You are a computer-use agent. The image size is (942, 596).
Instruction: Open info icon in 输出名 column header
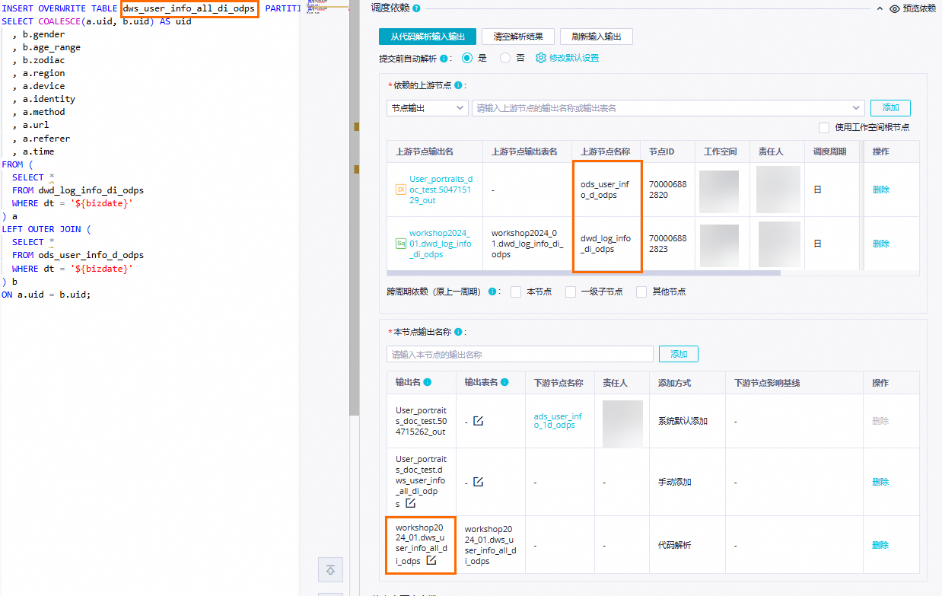[428, 383]
